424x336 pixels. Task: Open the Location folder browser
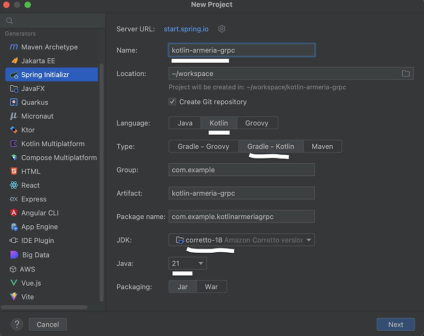pos(405,74)
